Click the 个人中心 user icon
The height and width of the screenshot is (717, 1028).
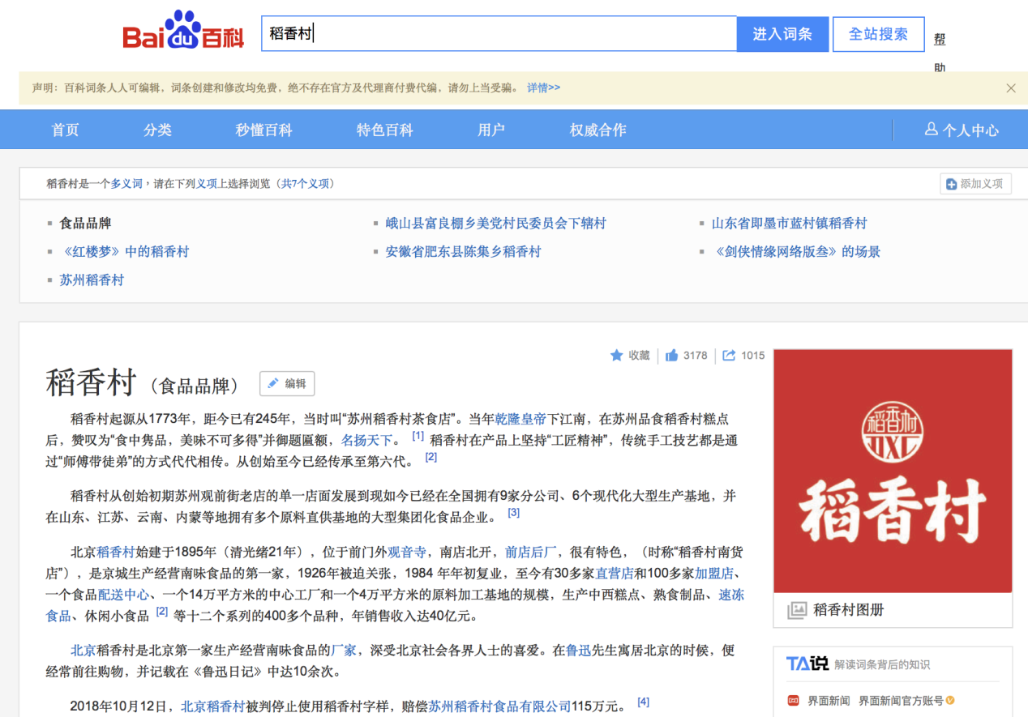932,130
